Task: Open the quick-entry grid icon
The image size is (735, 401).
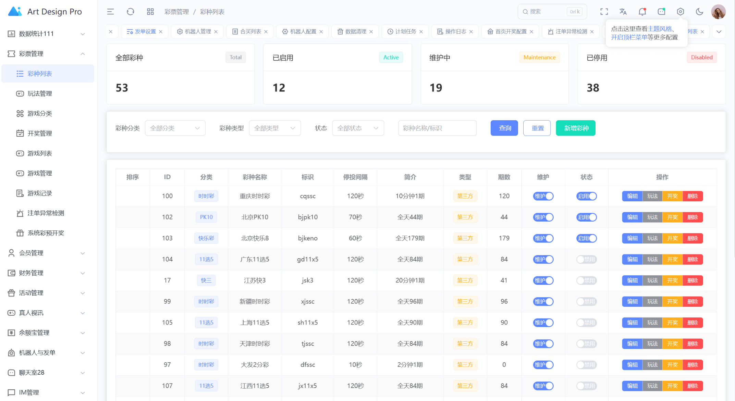Action: click(150, 12)
